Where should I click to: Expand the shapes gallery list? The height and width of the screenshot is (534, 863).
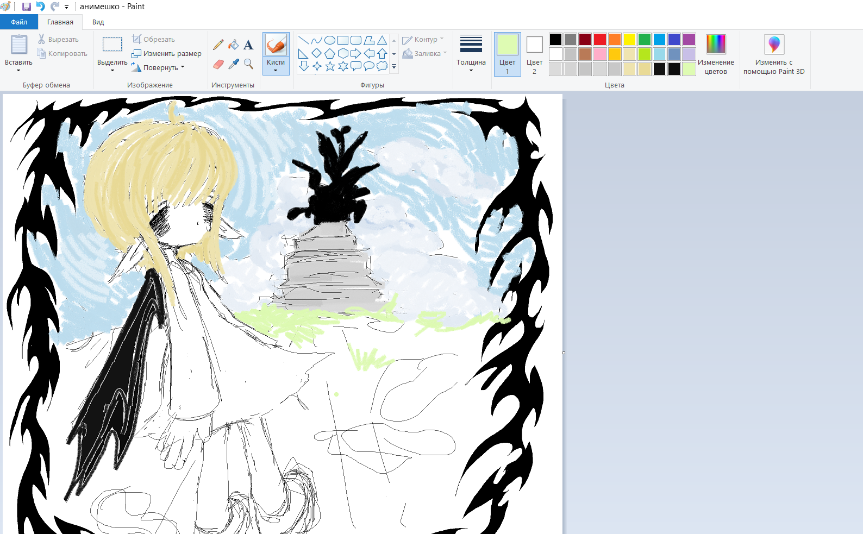394,67
